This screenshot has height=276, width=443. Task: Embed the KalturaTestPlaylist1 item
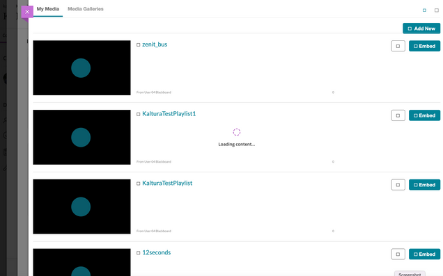(x=424, y=115)
